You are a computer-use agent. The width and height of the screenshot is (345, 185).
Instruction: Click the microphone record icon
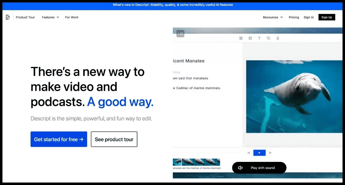tap(278, 38)
